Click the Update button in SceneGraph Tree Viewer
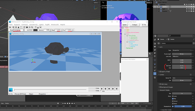Viewport: 195px width, 111px height. point(125,25)
